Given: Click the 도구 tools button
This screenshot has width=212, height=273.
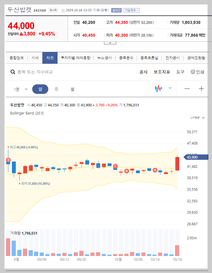Looking at the screenshot, I should click(x=180, y=72).
